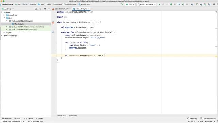
Task: Open the Android project view dropdown
Action: (8, 9)
